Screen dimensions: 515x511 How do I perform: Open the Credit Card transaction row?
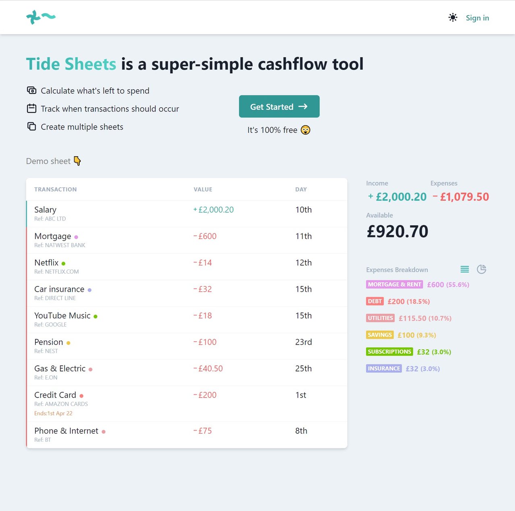click(x=186, y=403)
